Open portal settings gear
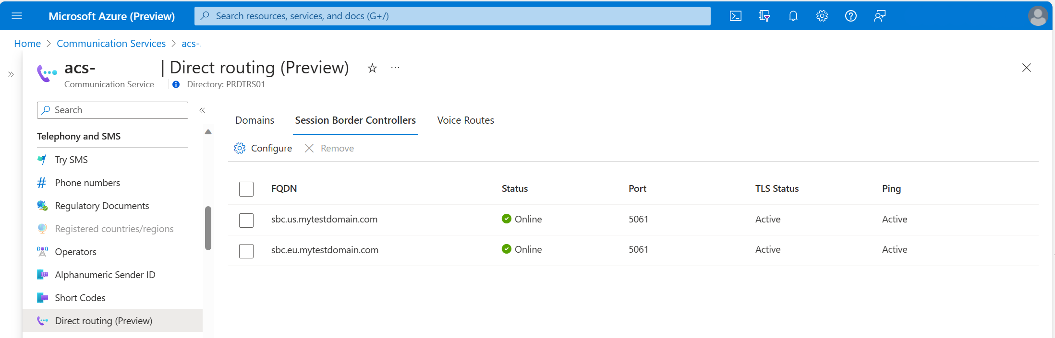 point(822,16)
